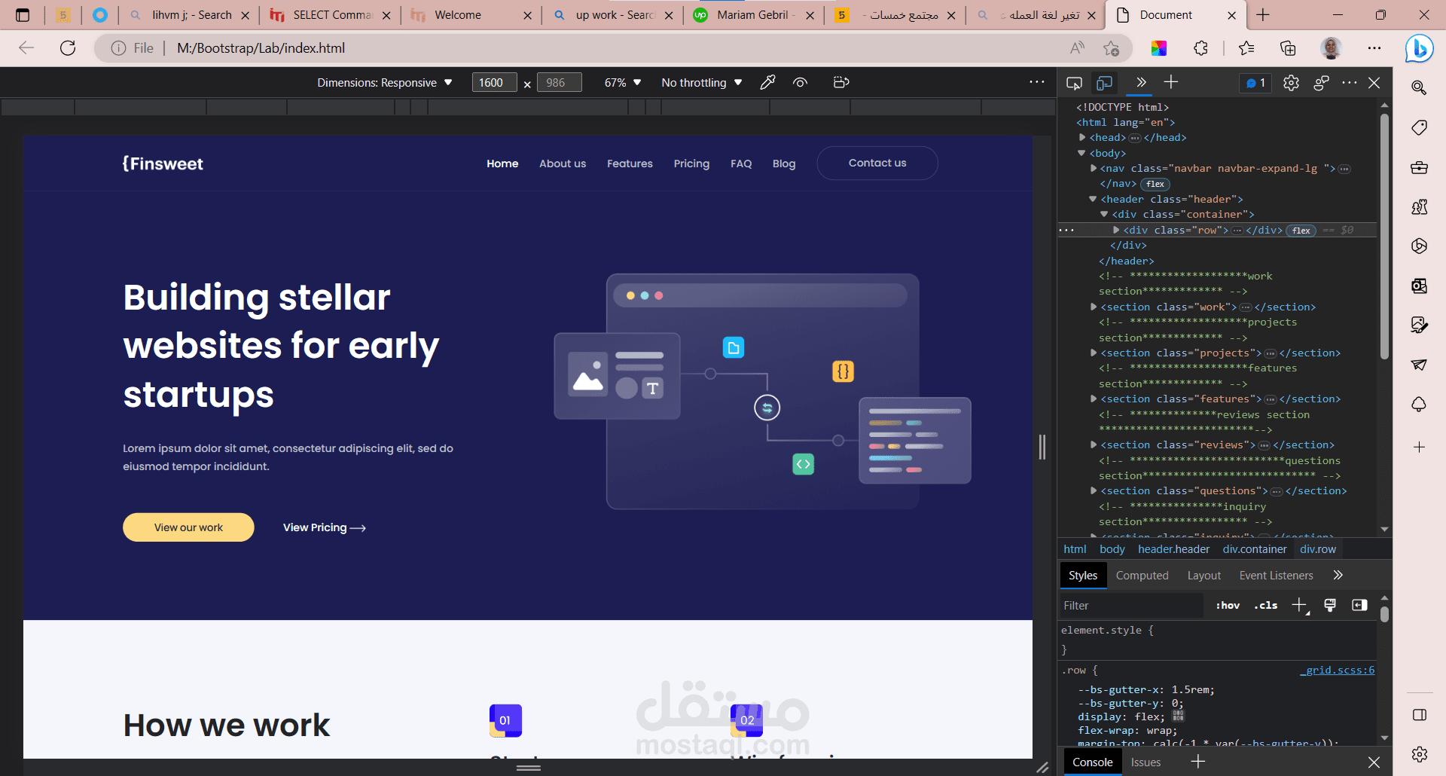Collapse the body element node
Image resolution: width=1446 pixels, height=776 pixels.
tap(1082, 153)
